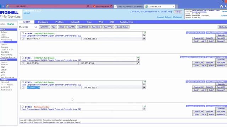Viewport: 227px width, 127px height.
Task: Click ETH03 Show Info button
Action: (221, 109)
